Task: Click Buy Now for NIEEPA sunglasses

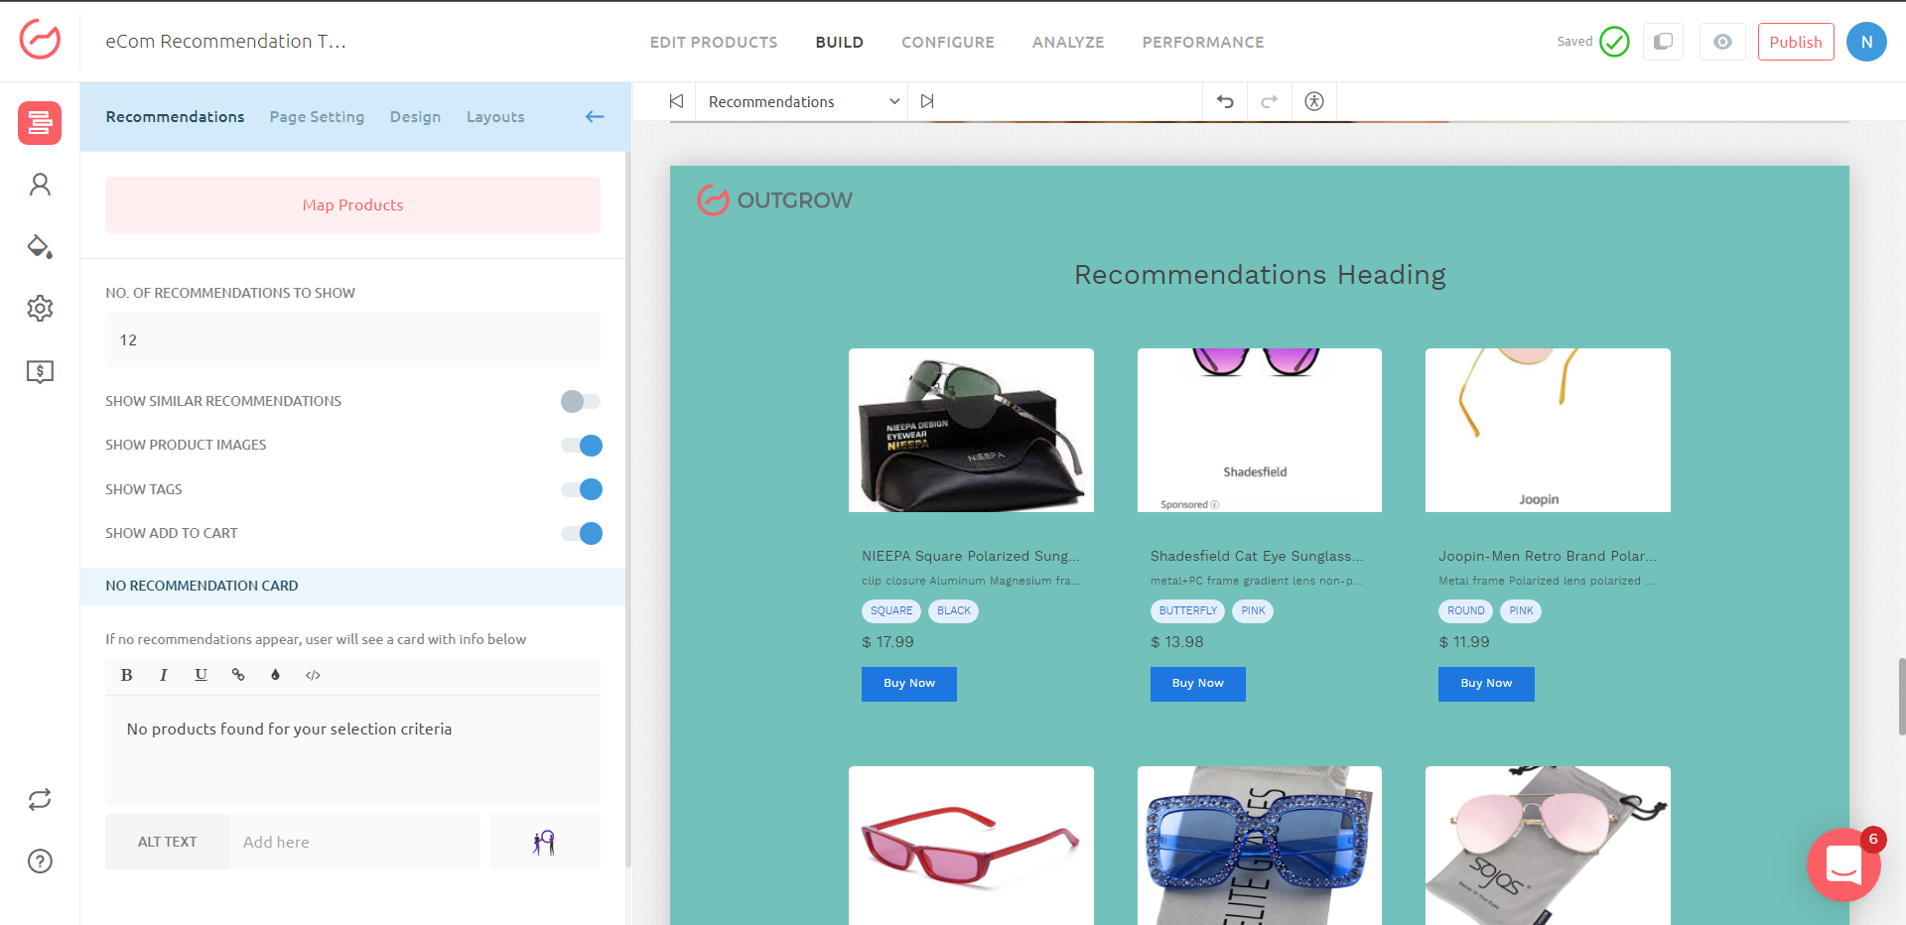Action: pos(909,684)
